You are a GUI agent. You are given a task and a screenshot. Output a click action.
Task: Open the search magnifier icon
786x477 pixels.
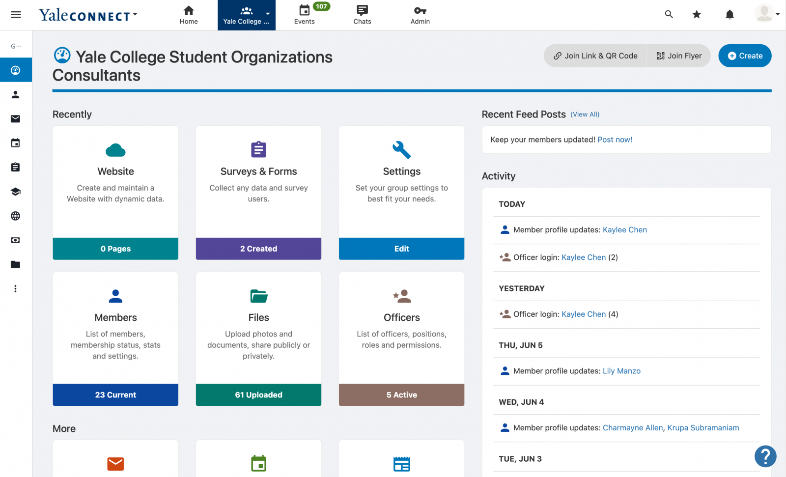[669, 14]
